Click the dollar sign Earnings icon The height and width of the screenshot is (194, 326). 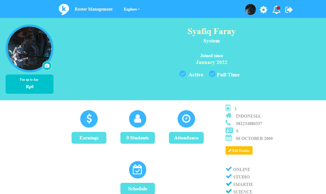[89, 119]
